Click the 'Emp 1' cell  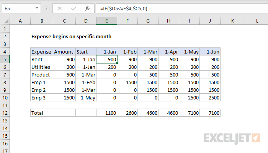(42, 82)
